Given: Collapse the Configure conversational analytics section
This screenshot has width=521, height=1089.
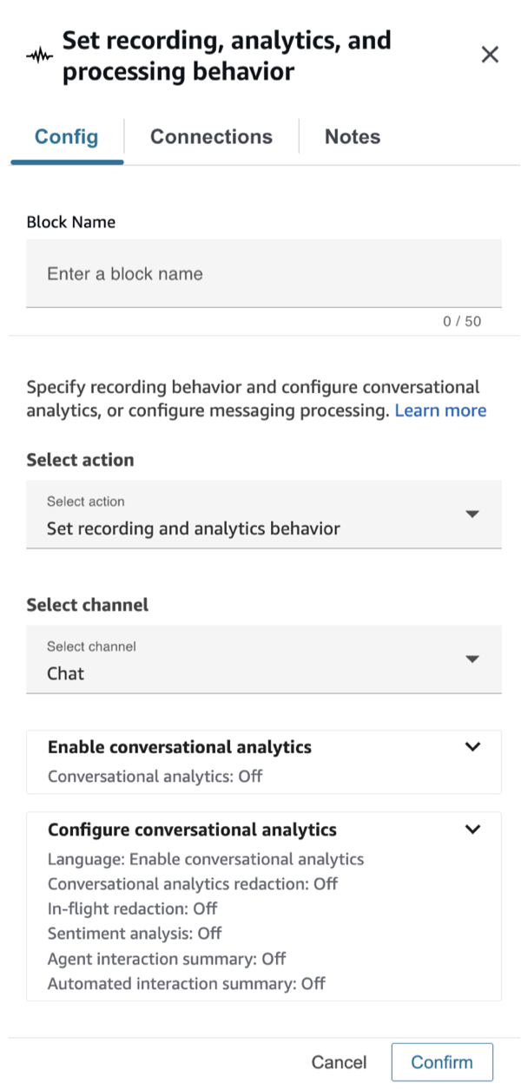Looking at the screenshot, I should tap(473, 829).
